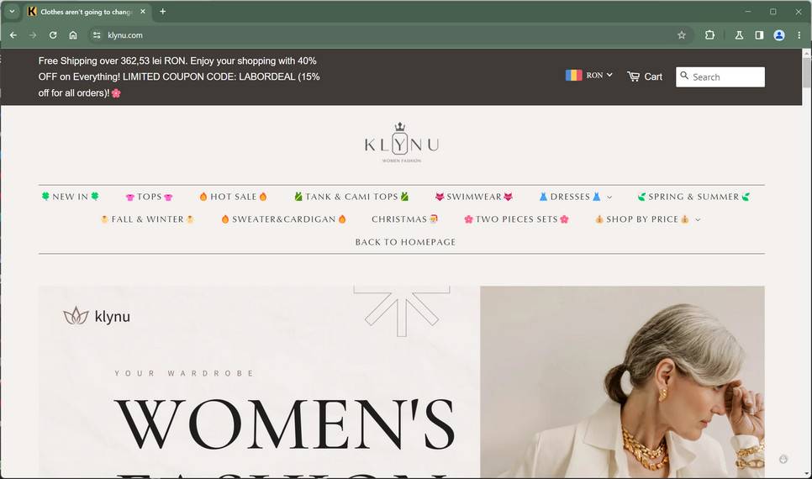
Task: Open site information icon beside klynu.com
Action: [97, 35]
